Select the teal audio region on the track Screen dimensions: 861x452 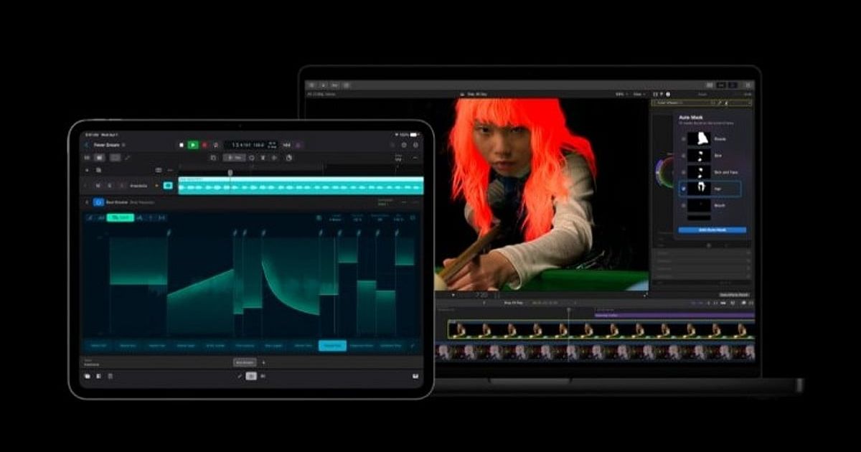[301, 185]
